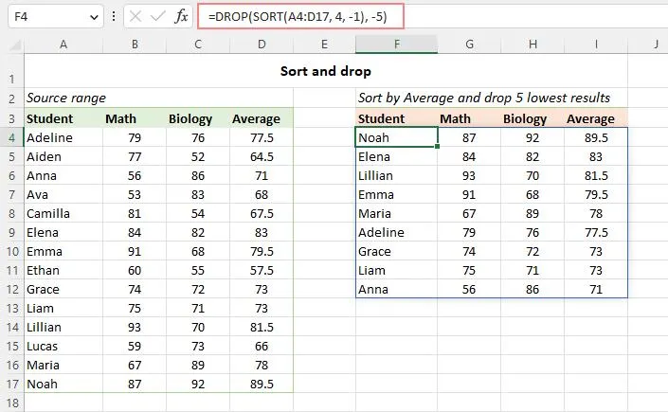Confirm formula with the checkmark icon
The width and height of the screenshot is (668, 412).
click(158, 17)
